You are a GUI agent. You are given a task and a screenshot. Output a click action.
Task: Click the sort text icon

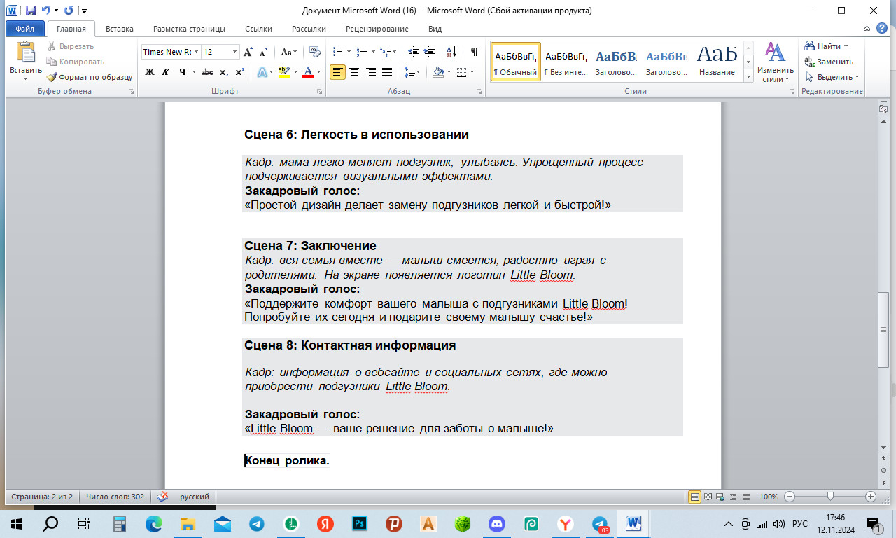(451, 52)
